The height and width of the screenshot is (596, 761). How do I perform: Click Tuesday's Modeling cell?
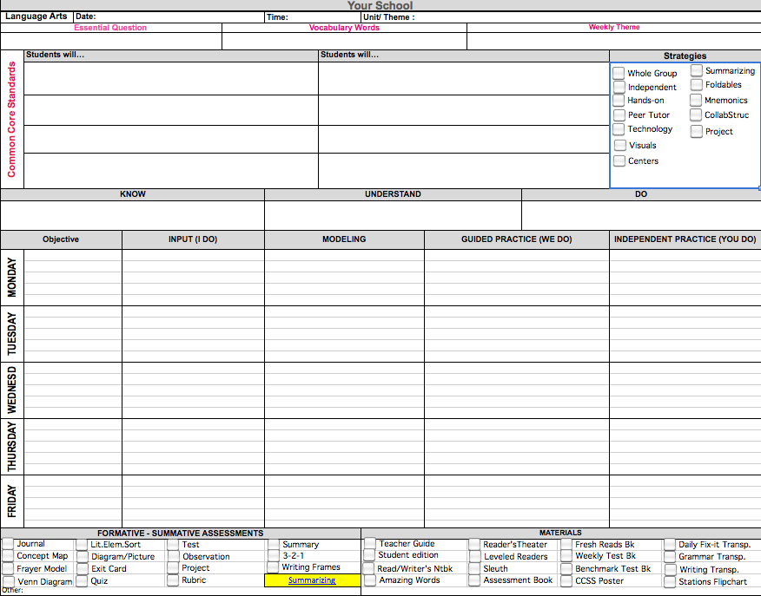344,334
